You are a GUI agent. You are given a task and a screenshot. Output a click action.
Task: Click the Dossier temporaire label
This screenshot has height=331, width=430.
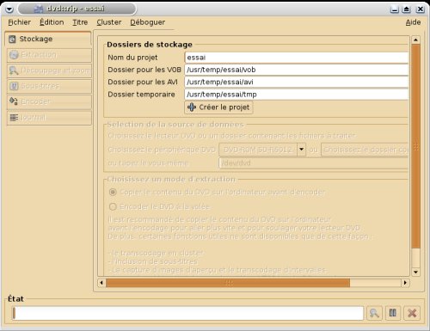point(141,95)
